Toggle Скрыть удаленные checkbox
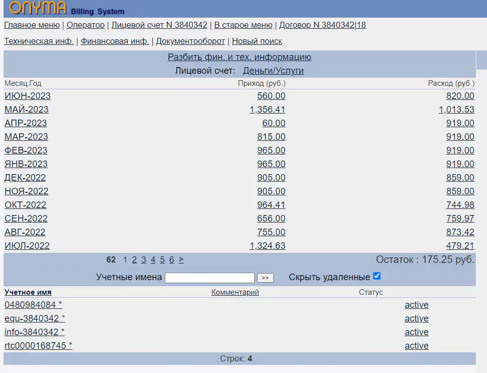487x373 pixels. pos(377,276)
